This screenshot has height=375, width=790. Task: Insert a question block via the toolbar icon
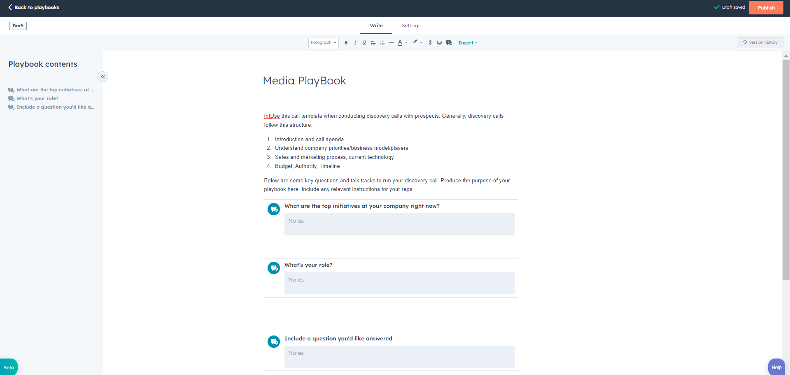tap(449, 42)
